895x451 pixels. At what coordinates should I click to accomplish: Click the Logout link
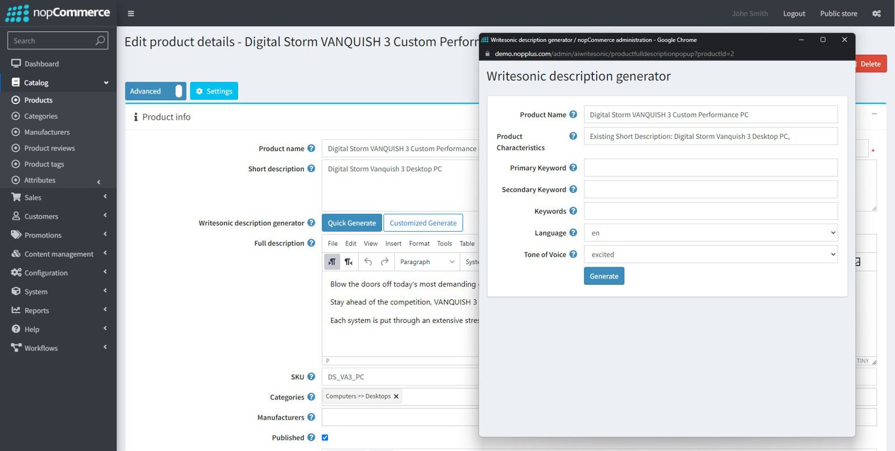click(x=794, y=13)
